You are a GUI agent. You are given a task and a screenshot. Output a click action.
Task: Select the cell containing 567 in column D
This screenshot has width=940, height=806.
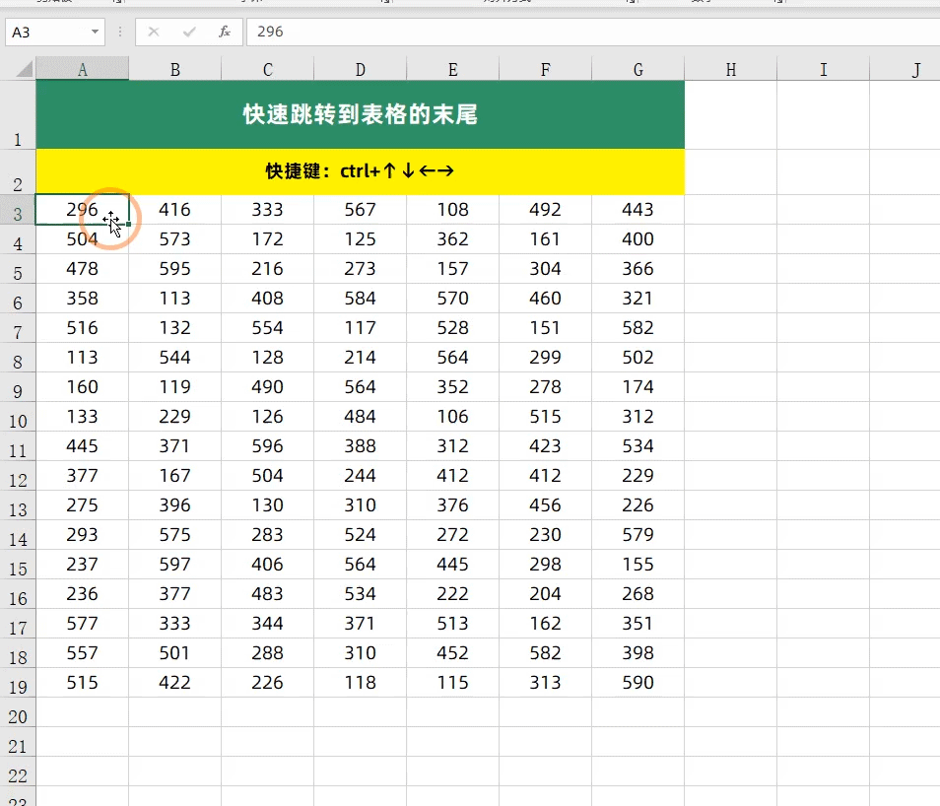[x=360, y=210]
